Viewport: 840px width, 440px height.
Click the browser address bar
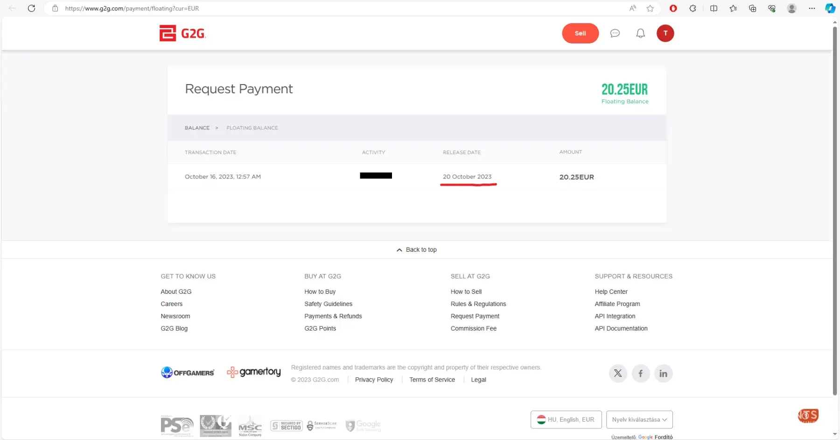point(327,8)
